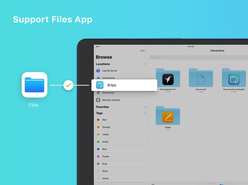The height and width of the screenshot is (185, 248).
Task: Collapse the Favorites section
Action: pos(144,107)
